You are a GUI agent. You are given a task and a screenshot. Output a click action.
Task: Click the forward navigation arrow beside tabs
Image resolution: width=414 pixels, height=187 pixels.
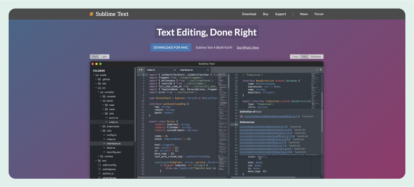coord(142,70)
